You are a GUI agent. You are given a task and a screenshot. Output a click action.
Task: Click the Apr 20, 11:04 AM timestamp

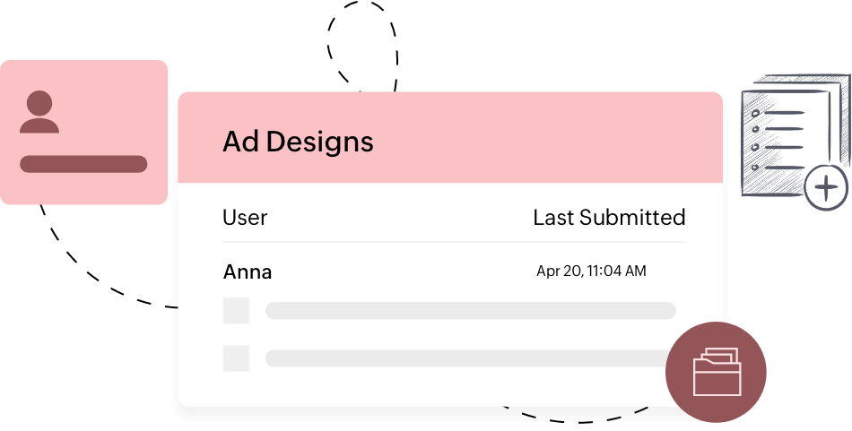[591, 271]
